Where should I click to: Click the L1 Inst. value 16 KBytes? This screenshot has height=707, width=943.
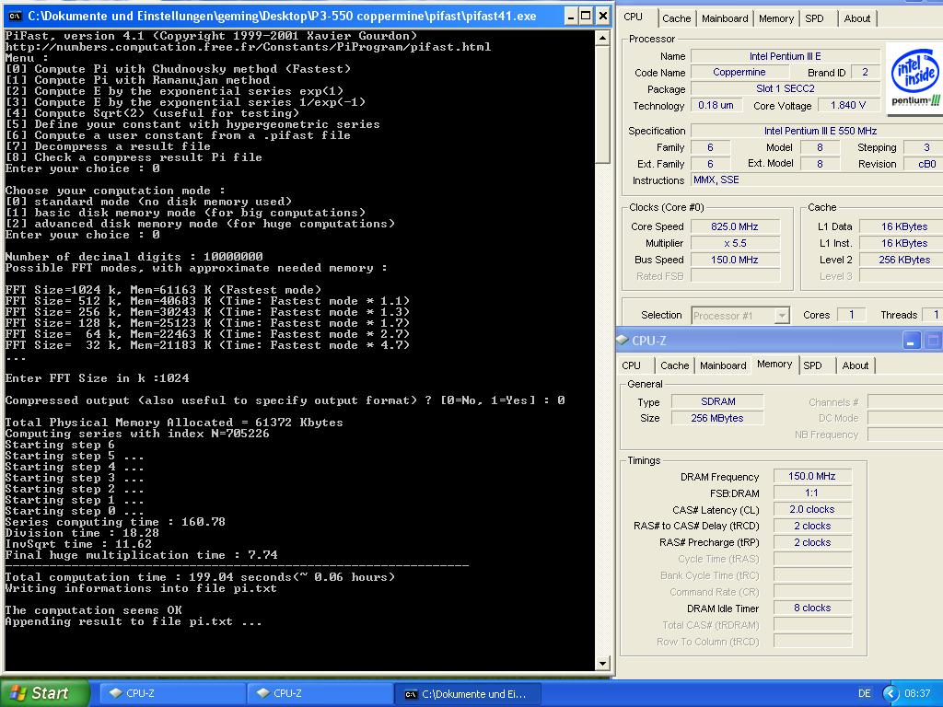(x=902, y=243)
